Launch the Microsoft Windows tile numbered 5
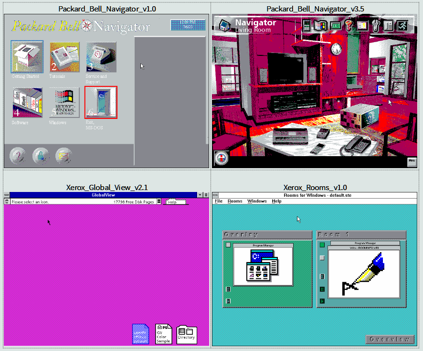 tap(64, 103)
